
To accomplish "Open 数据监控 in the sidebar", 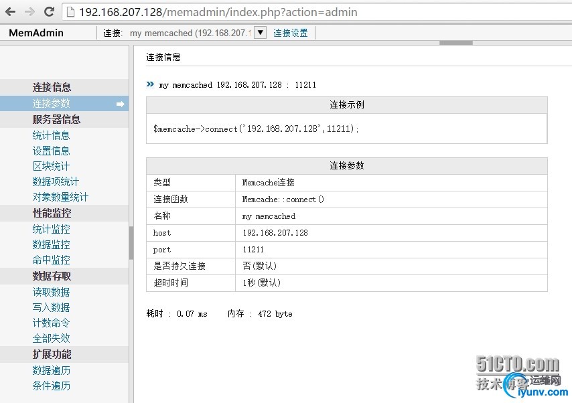I will (x=51, y=244).
